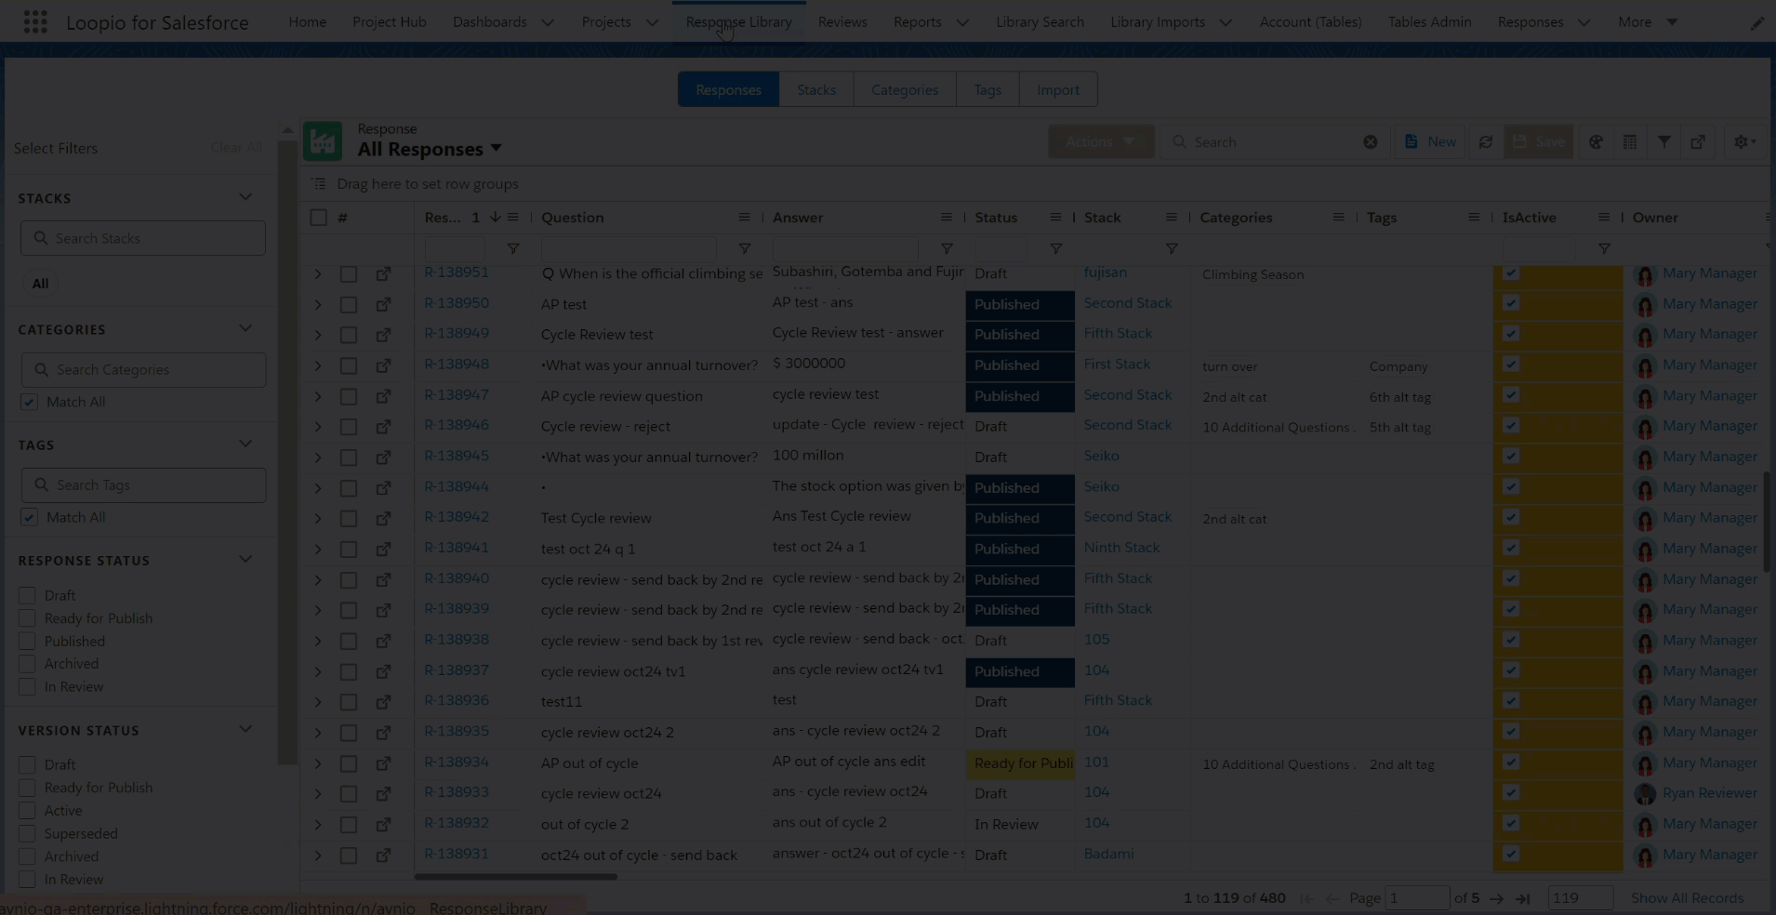Click the toolbar filter funnel icon
Screen dimensions: 1776x915
pyautogui.click(x=1664, y=142)
